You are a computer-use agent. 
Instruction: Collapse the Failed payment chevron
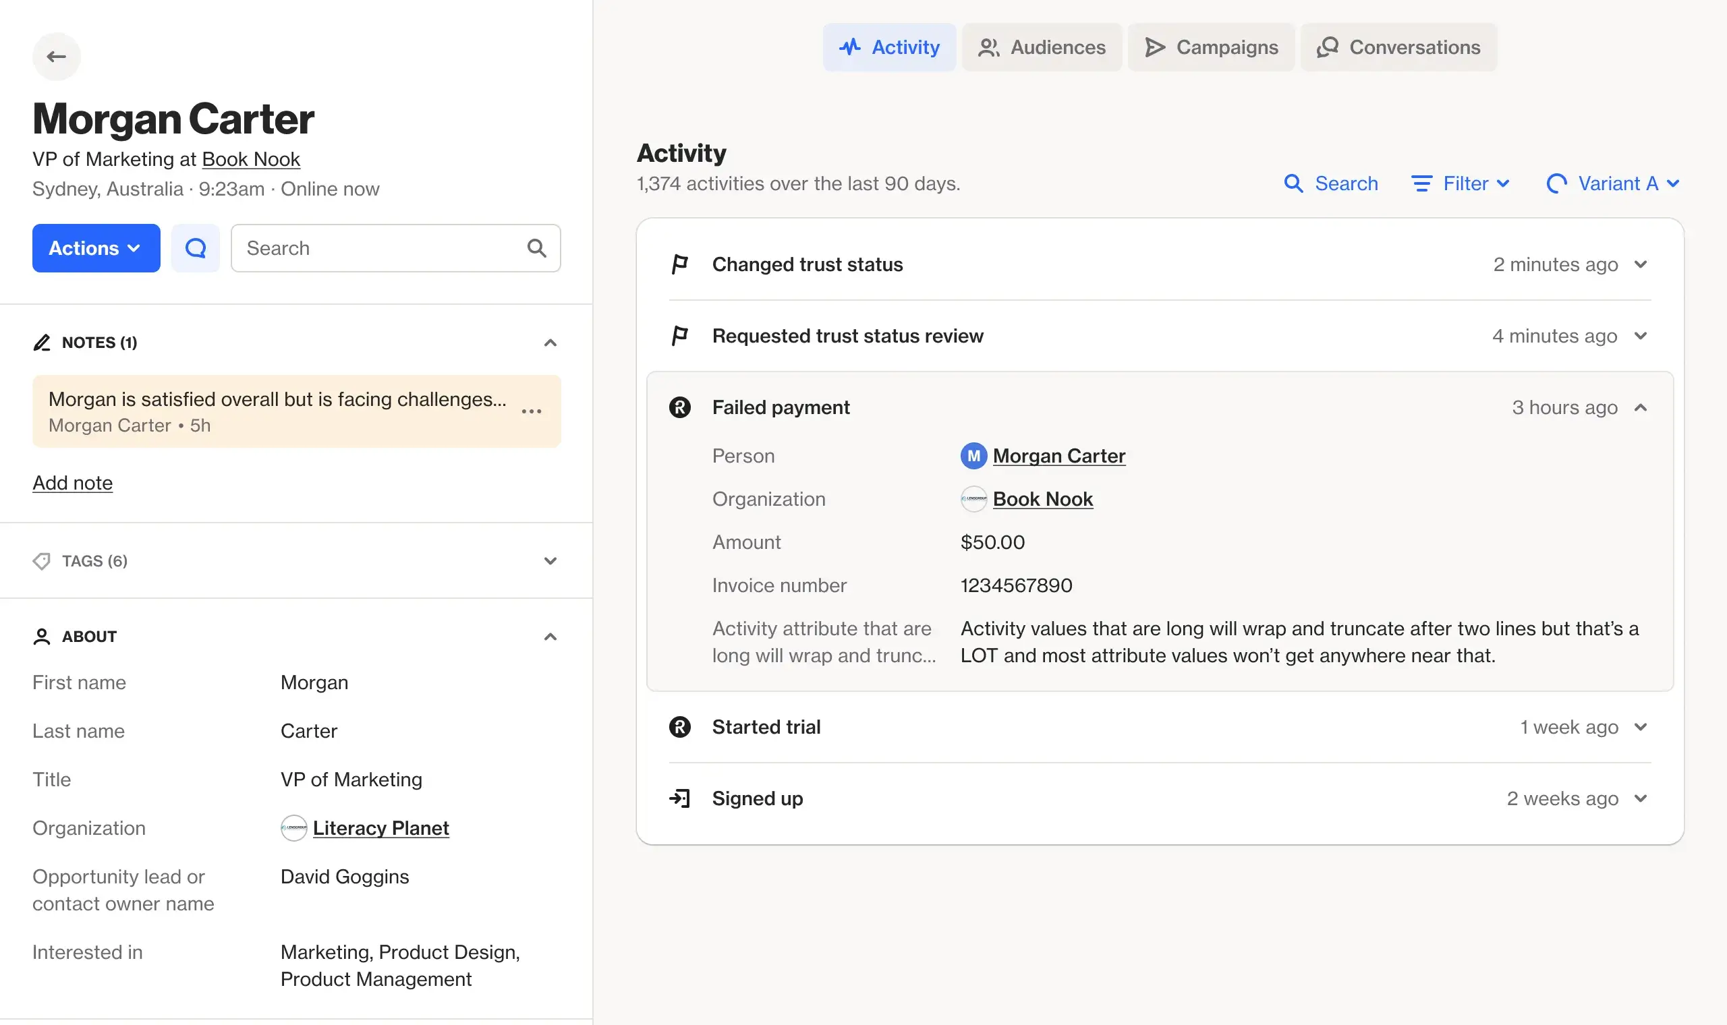tap(1641, 407)
